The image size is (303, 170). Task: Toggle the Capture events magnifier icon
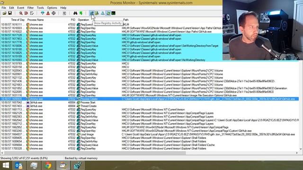point(21,13)
